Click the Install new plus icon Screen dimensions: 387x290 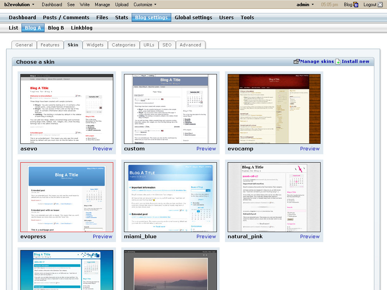[x=338, y=61]
